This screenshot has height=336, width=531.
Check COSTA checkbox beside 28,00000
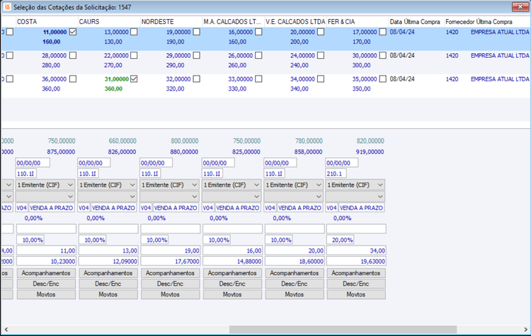[73, 55]
